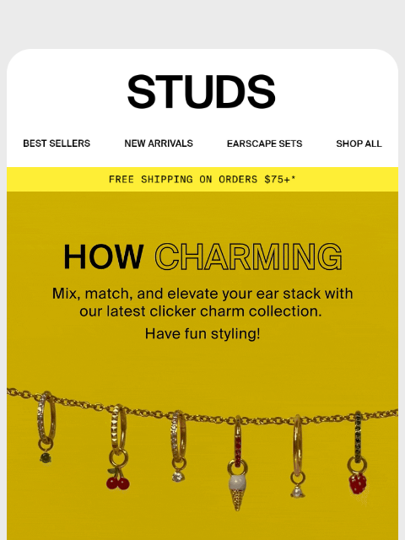
Task: Click the bold HOW word in headline
Action: pyautogui.click(x=103, y=256)
